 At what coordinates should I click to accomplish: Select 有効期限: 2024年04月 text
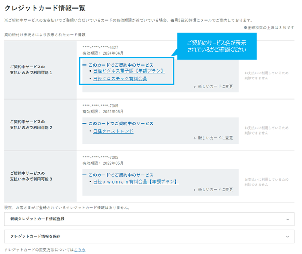(103, 53)
